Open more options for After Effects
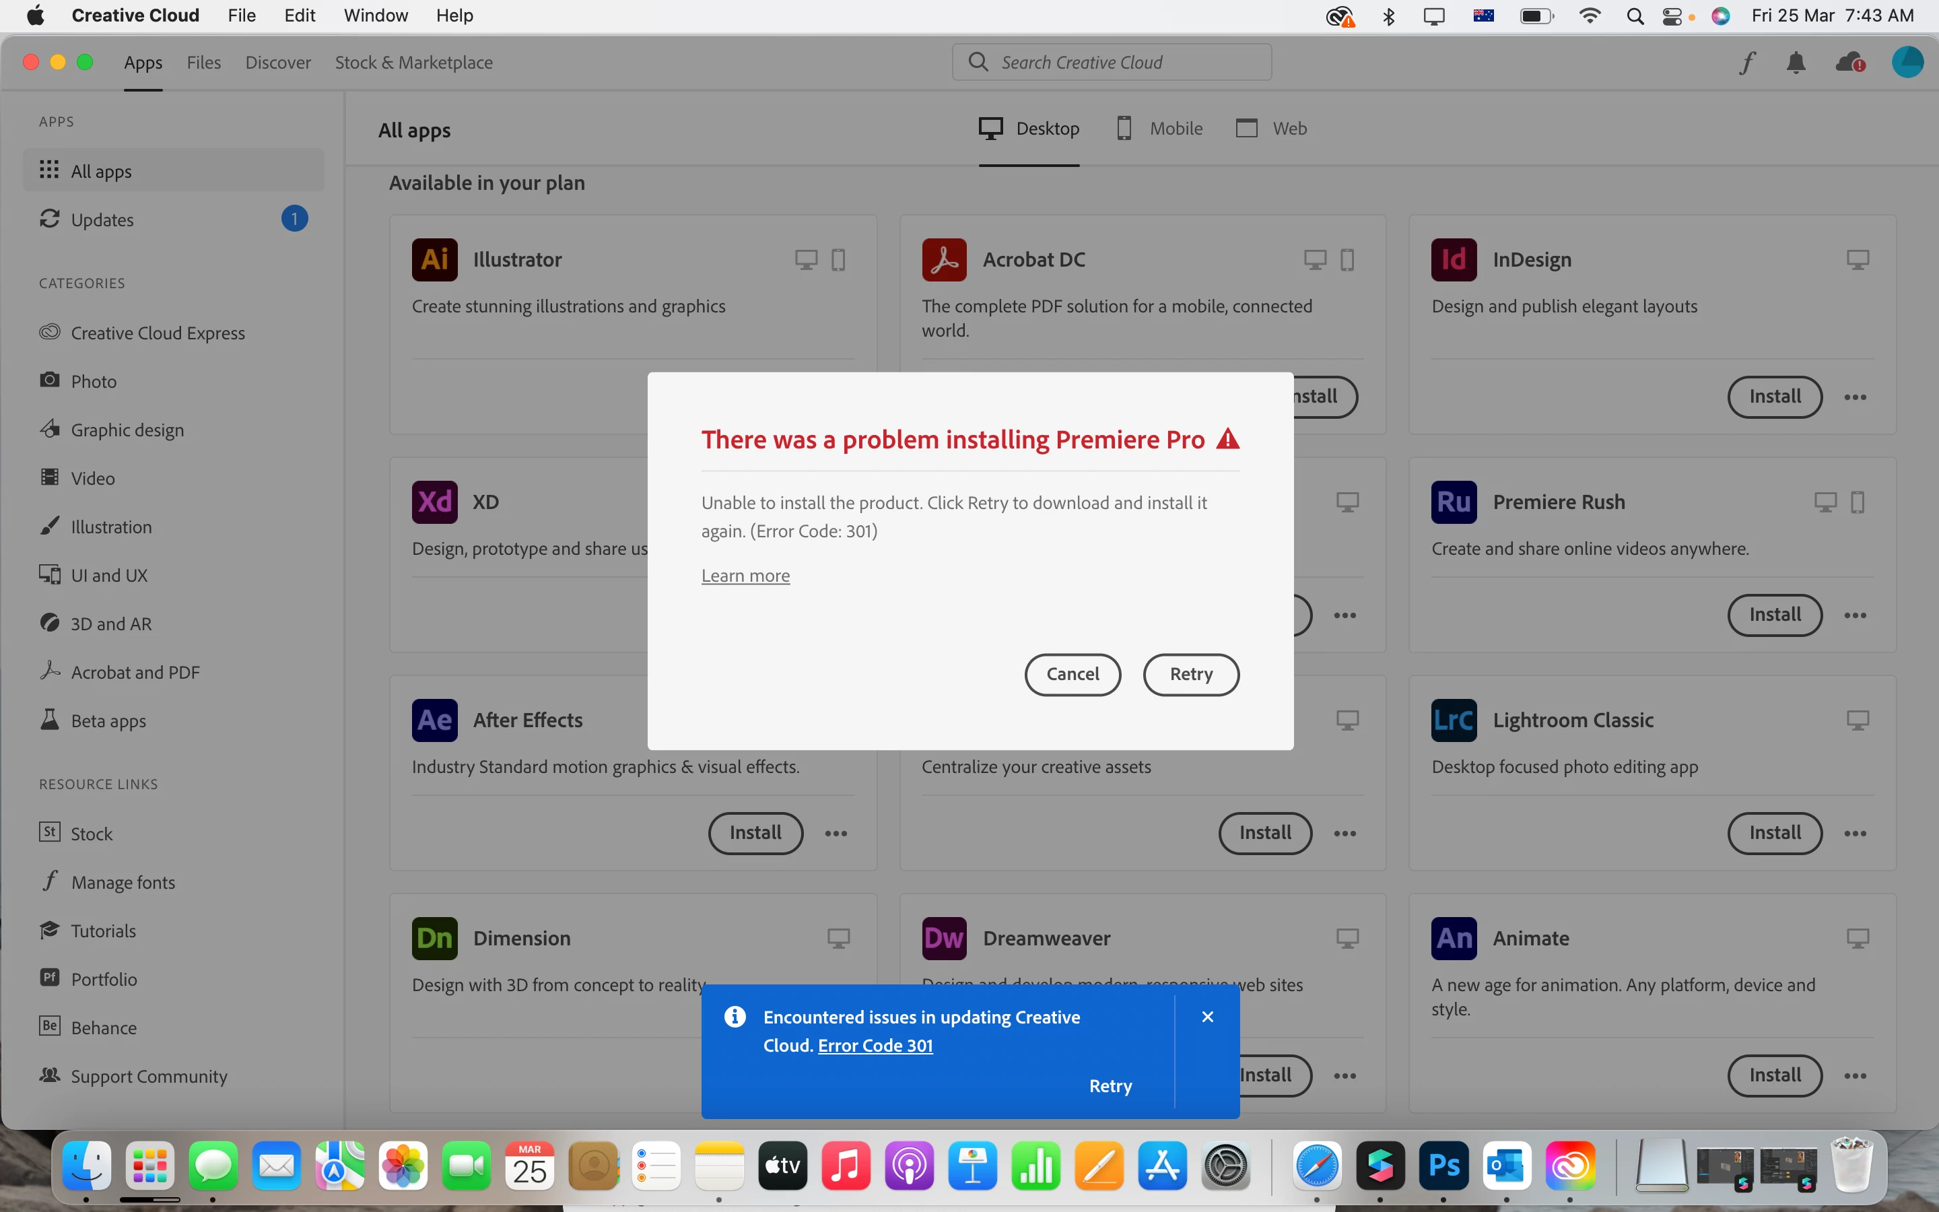1939x1212 pixels. 836,833
